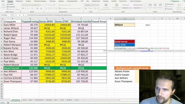Expand the Clear (Очистить) dropdown arrow
The image size is (185, 104).
pos(173,9)
